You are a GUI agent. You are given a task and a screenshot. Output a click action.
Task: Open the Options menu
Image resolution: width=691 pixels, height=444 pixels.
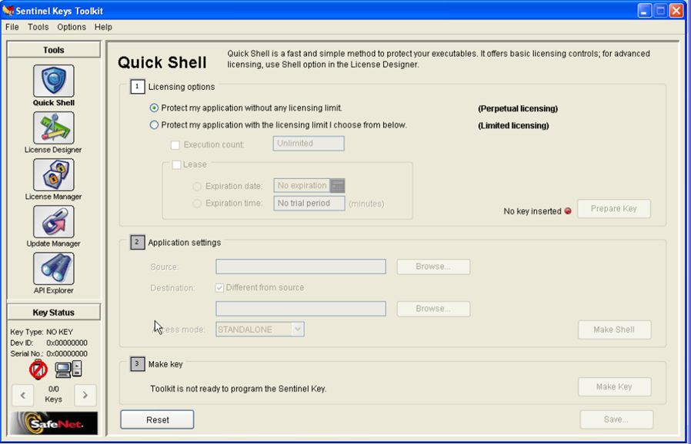coord(72,27)
